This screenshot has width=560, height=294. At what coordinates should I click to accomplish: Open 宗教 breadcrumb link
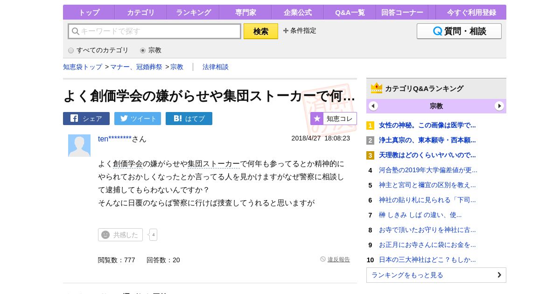(x=177, y=67)
